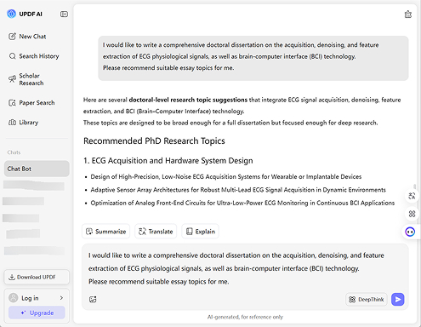
Task: Click the UPDF AI logo icon
Action: tap(11, 14)
